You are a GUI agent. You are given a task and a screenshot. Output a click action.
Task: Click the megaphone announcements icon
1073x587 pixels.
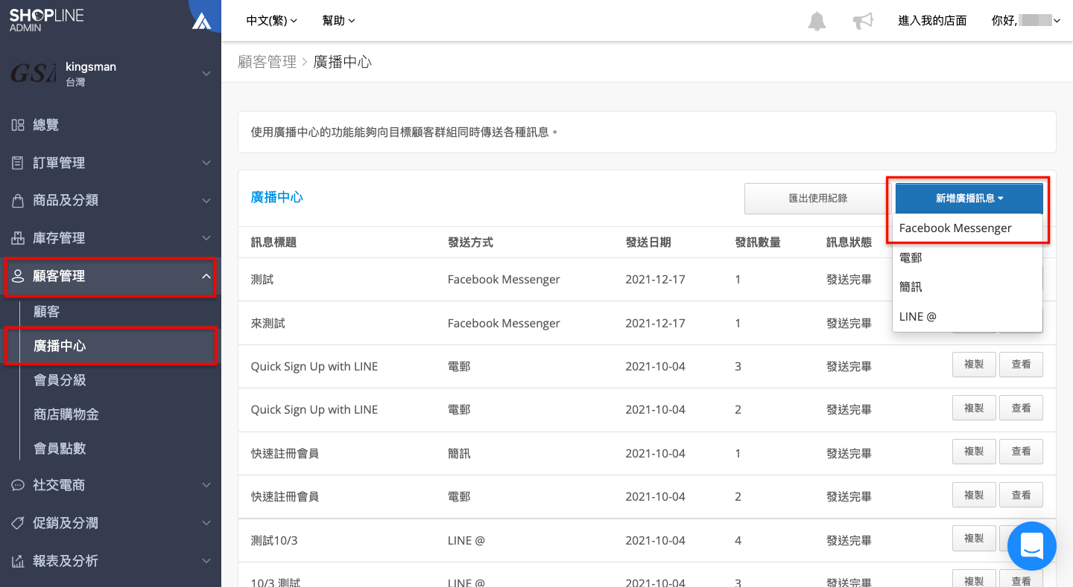coord(863,21)
